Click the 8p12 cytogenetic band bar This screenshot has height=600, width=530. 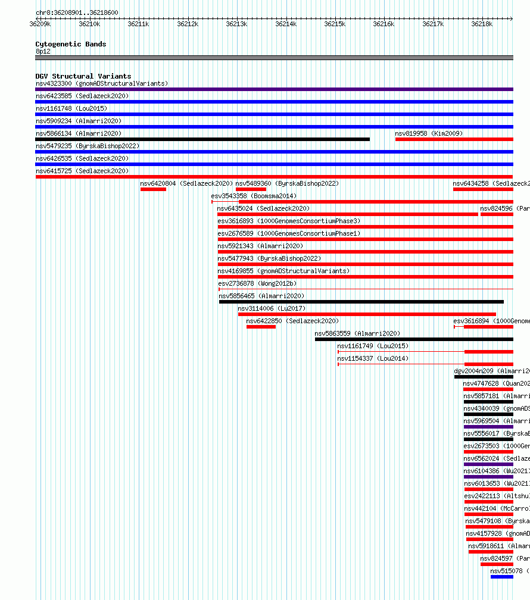274,58
